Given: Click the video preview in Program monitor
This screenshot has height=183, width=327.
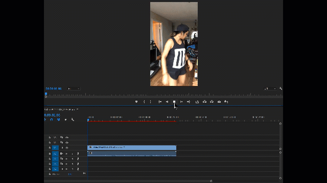Looking at the screenshot, I should pos(174,44).
